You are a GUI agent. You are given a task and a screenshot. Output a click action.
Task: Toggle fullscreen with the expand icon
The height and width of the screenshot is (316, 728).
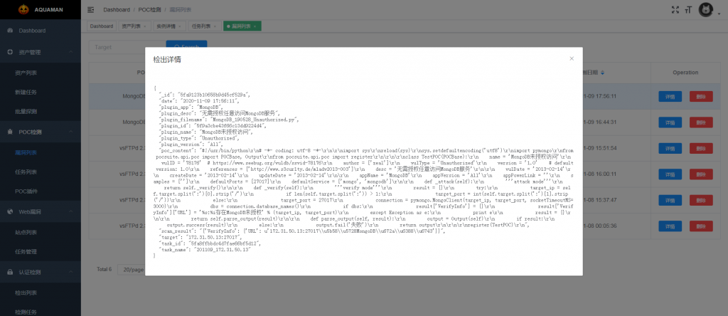pyautogui.click(x=675, y=9)
